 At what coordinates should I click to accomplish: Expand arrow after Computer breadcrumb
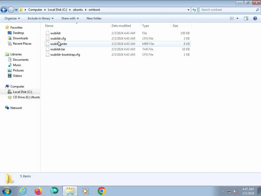(45, 10)
